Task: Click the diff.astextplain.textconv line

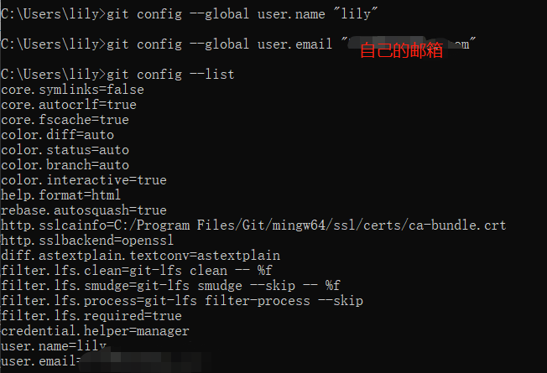Action: 140,256
